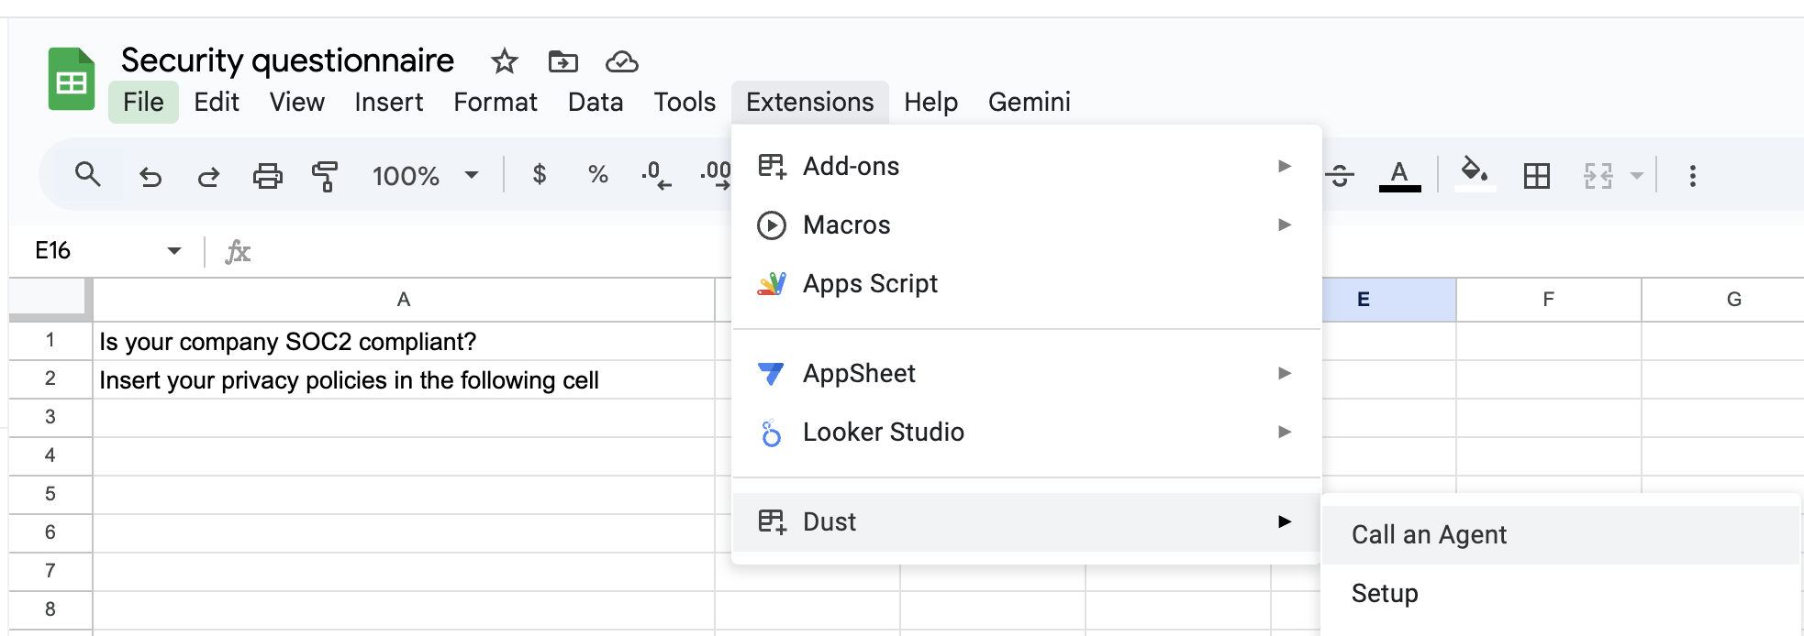This screenshot has width=1804, height=636.
Task: Select cell 'Is your company SOC2 compliant?'
Action: coord(404,341)
